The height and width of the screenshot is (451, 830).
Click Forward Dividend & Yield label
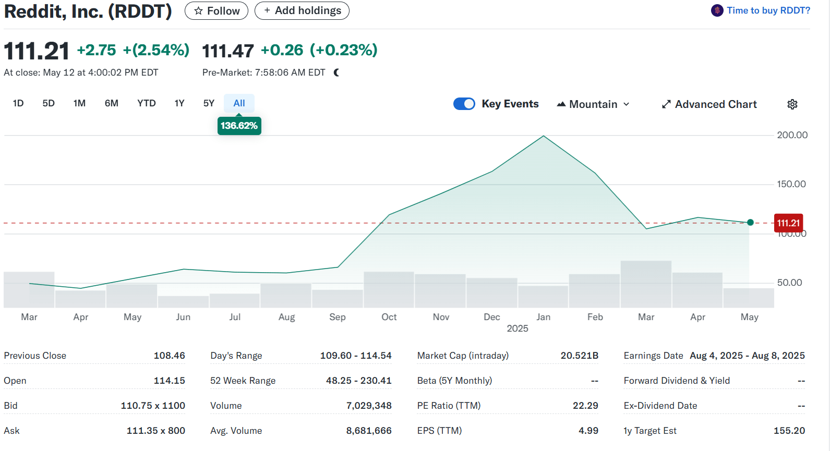coord(677,381)
